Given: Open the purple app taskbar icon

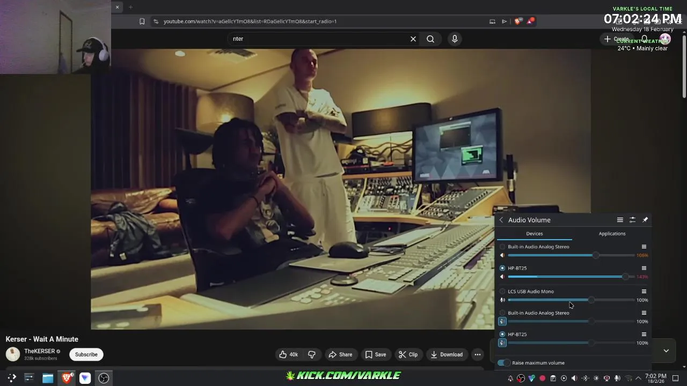Looking at the screenshot, I should pyautogui.click(x=85, y=378).
